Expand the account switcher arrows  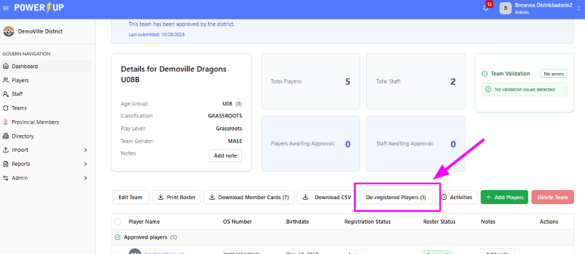[x=578, y=8]
